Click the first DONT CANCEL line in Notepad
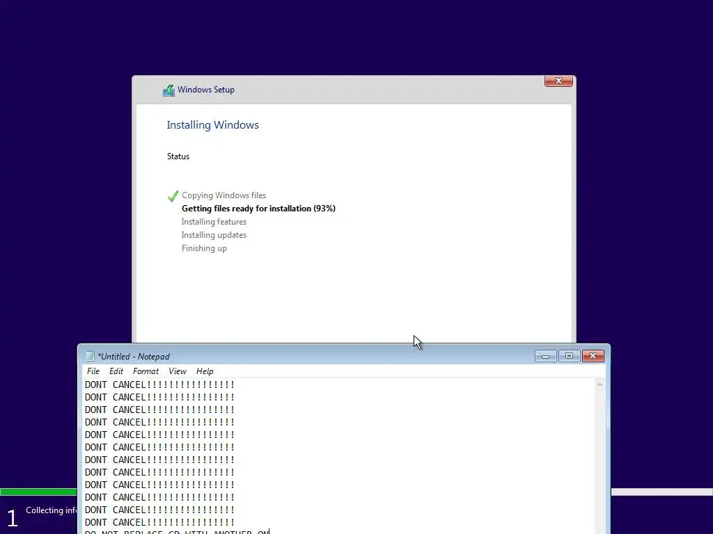The width and height of the screenshot is (713, 534). tap(159, 385)
